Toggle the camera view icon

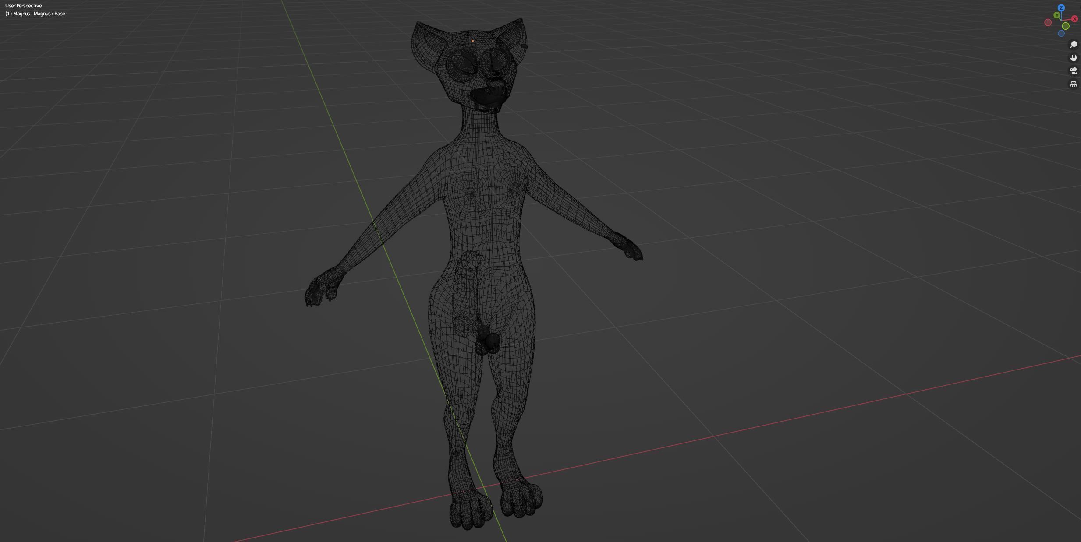pyautogui.click(x=1074, y=71)
